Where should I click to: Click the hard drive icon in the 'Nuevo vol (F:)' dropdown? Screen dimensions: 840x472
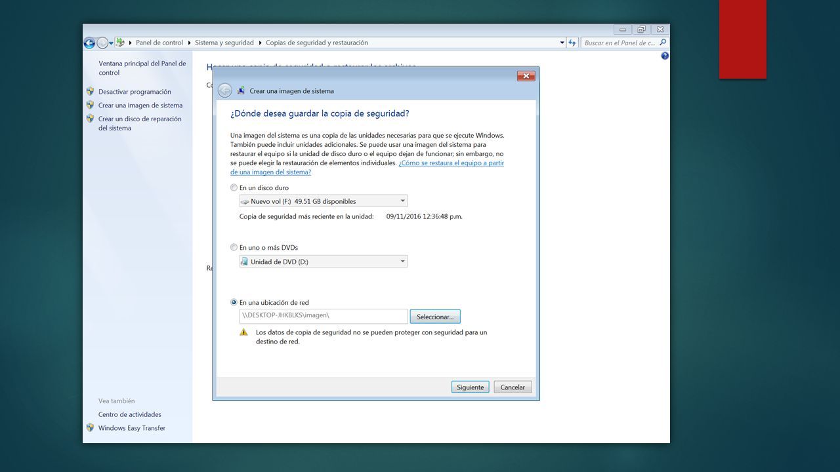(245, 202)
